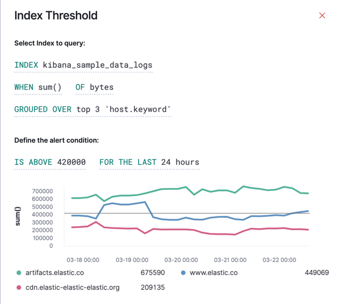Adjust the FOR THE LAST 24 hours window
Screen dimensions: 345x304
[149, 163]
